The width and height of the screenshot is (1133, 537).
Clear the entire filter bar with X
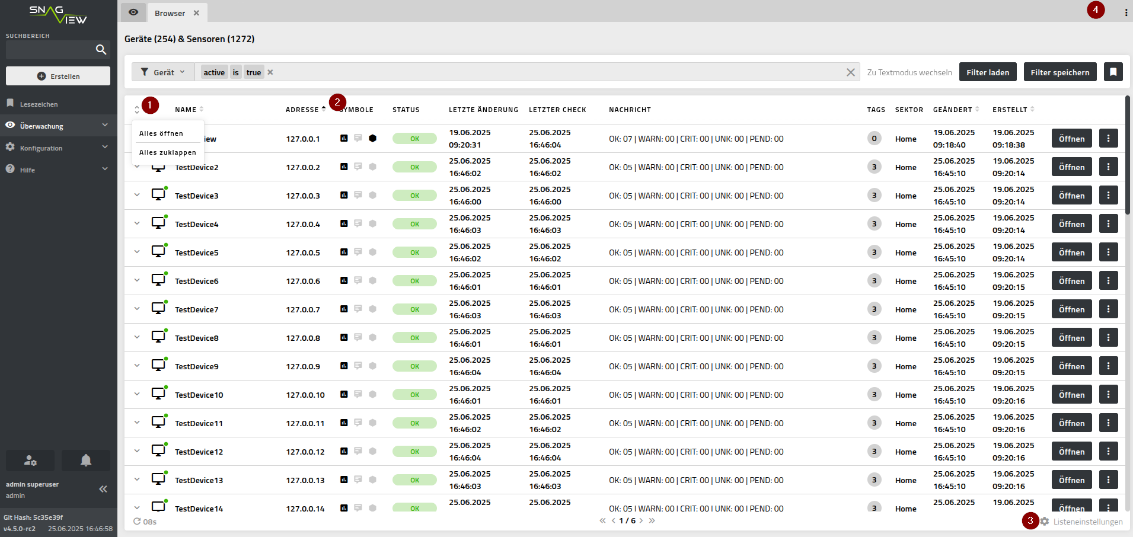[850, 72]
